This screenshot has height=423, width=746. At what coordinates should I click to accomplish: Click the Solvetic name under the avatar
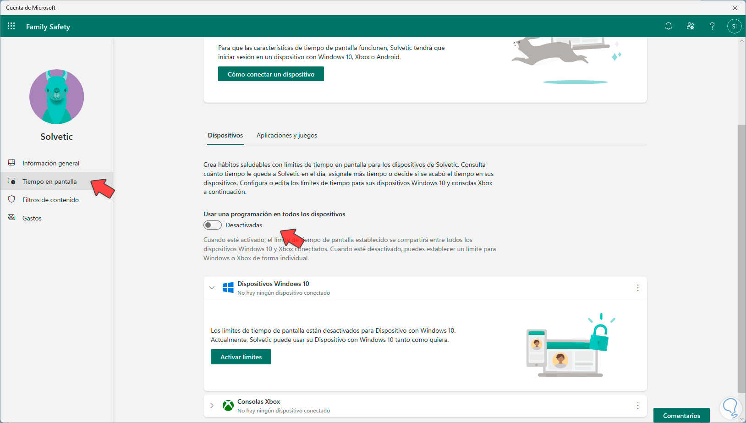(56, 137)
